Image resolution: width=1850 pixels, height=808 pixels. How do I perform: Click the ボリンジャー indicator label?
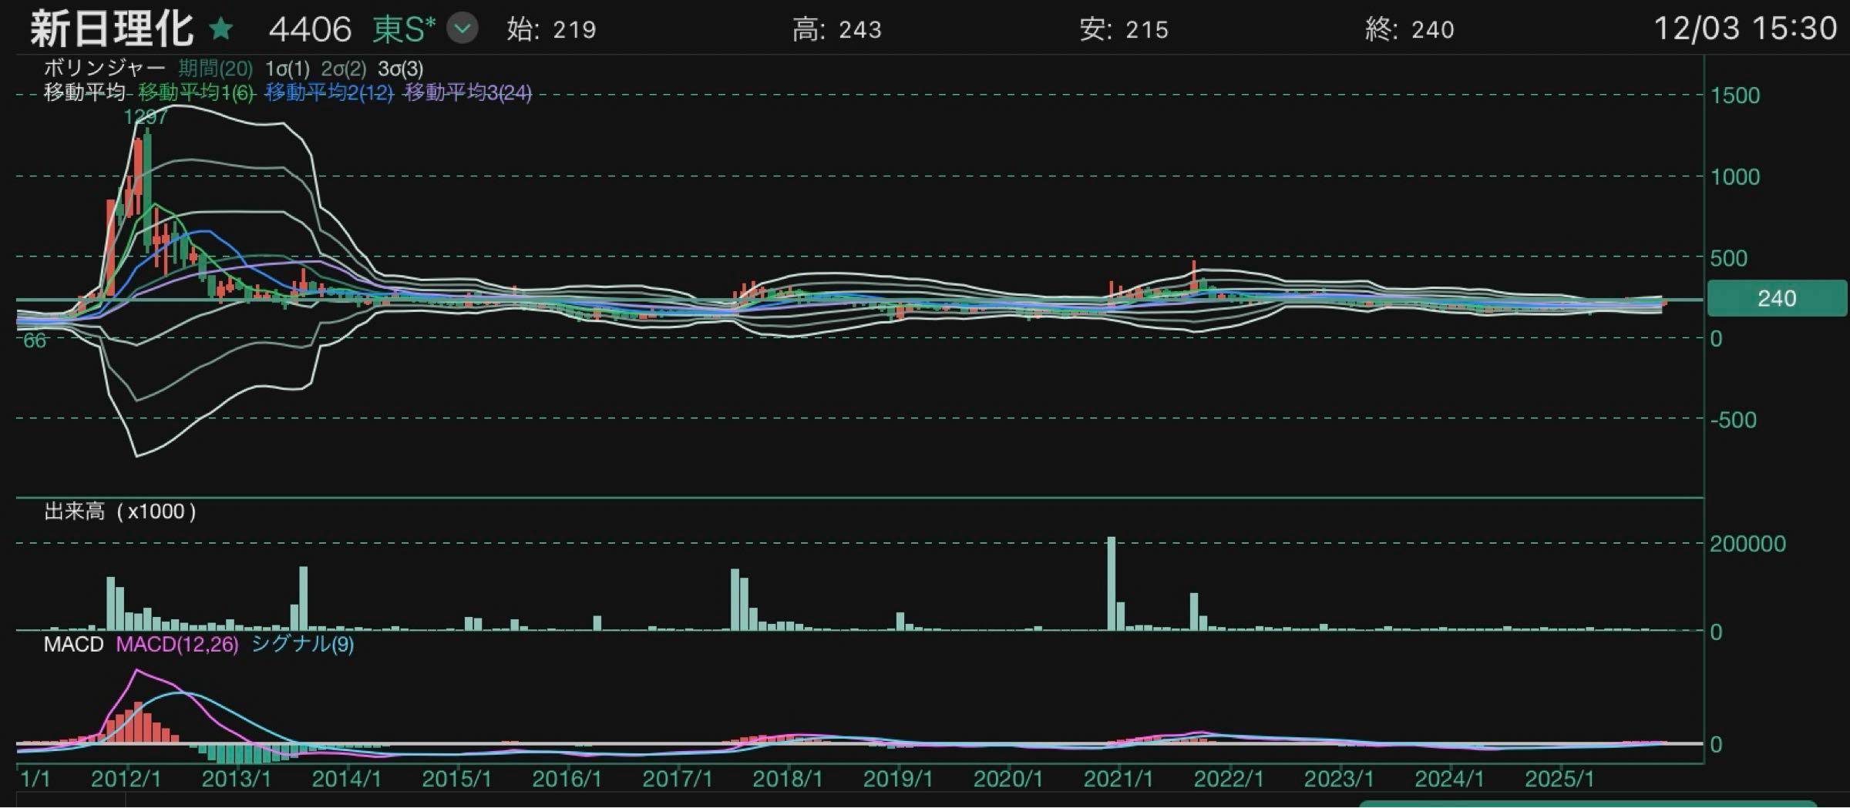pos(104,69)
